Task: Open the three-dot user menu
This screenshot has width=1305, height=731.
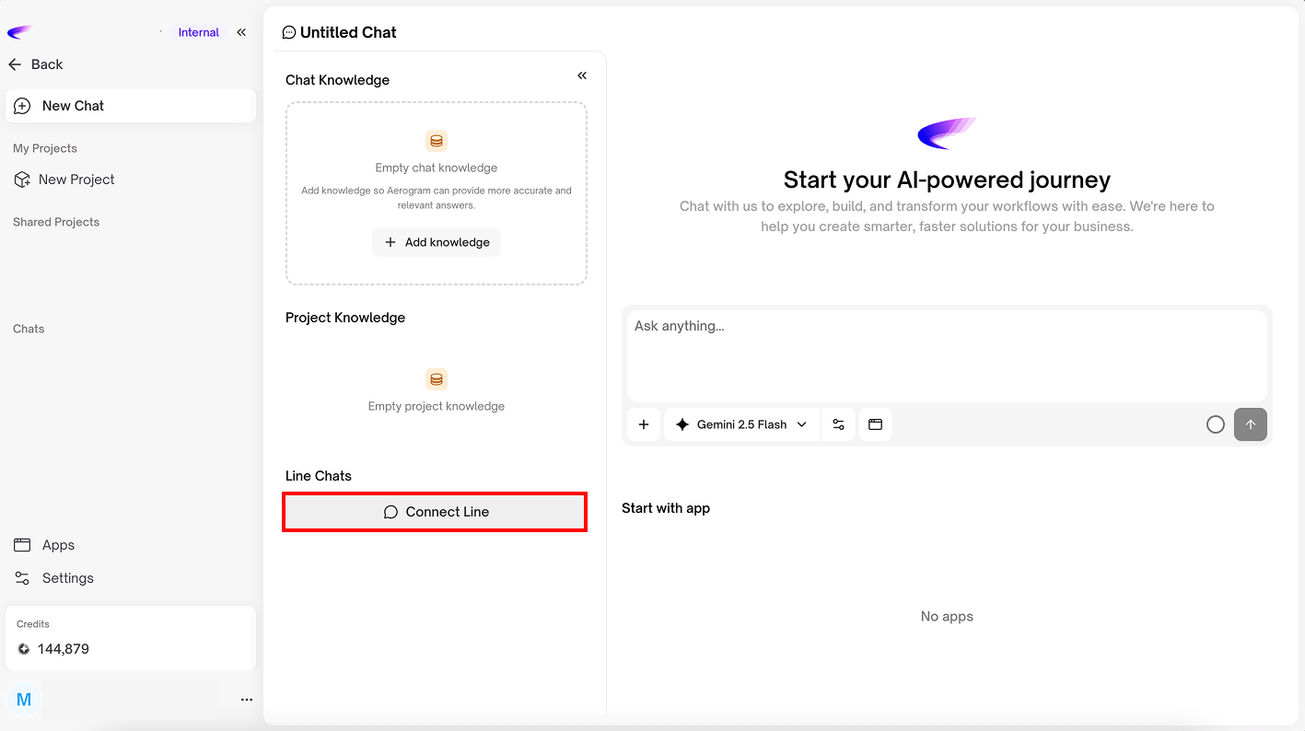Action: click(246, 700)
